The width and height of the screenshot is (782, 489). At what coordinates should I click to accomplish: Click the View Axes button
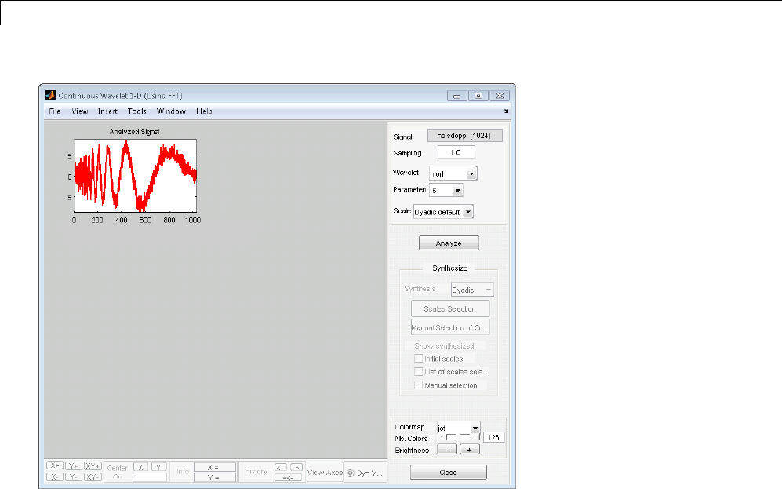coord(326,472)
